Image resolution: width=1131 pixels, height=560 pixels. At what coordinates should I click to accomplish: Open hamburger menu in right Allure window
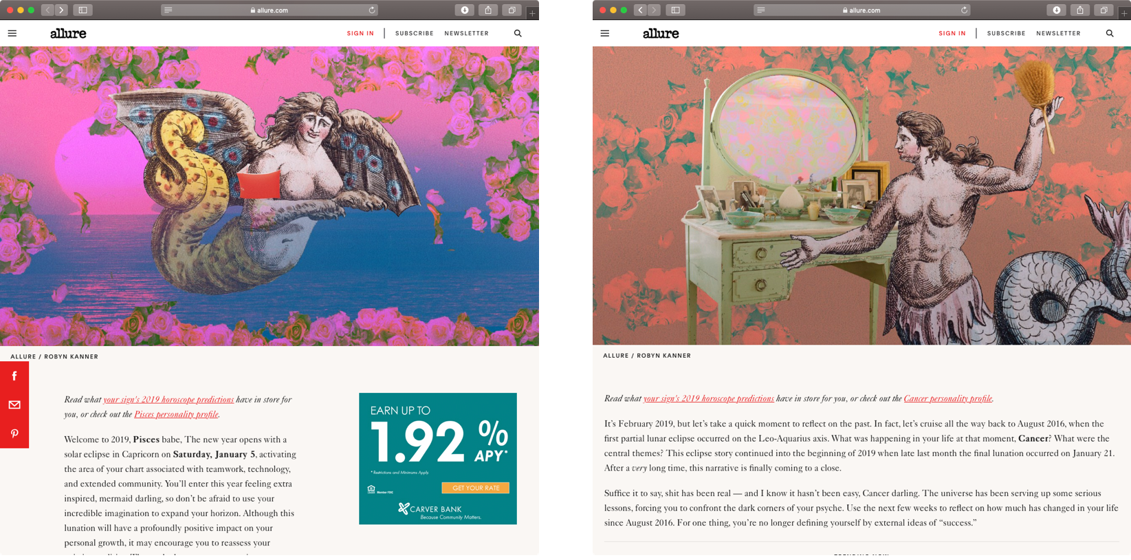tap(605, 33)
